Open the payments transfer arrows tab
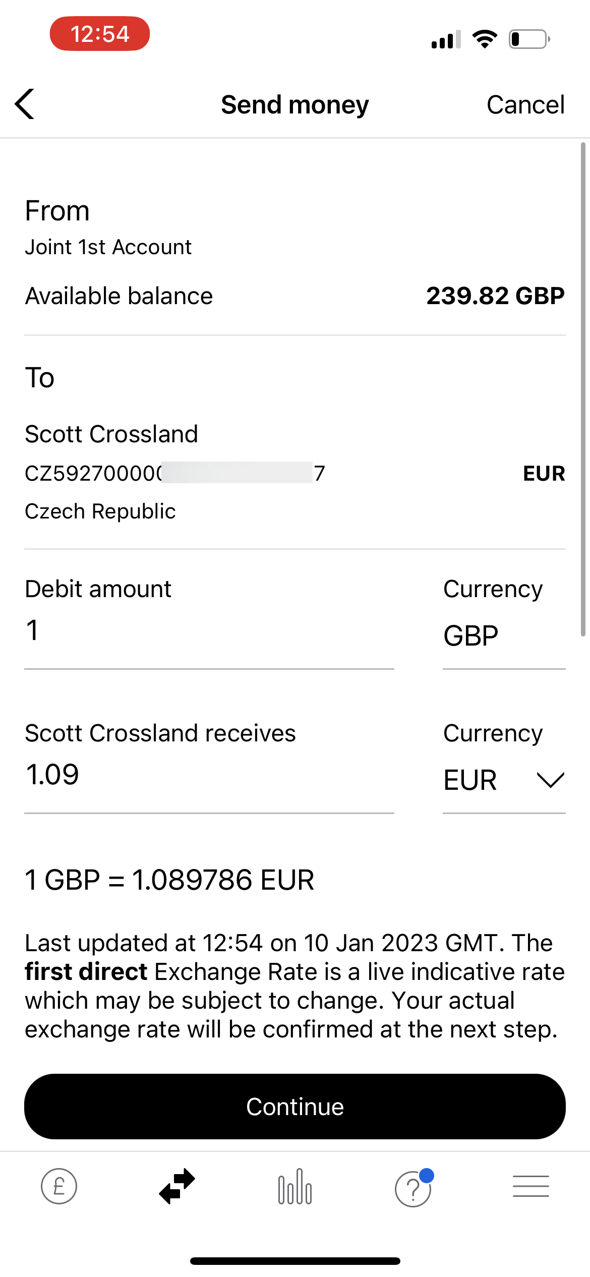This screenshot has width=590, height=1277. (177, 1186)
